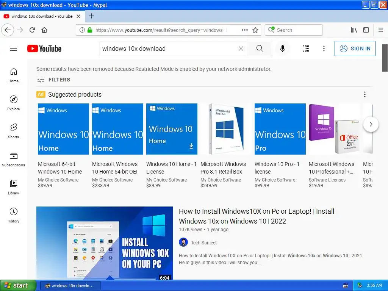Click the system tray clock 3:56 AM
The image size is (388, 291).
[374, 285]
